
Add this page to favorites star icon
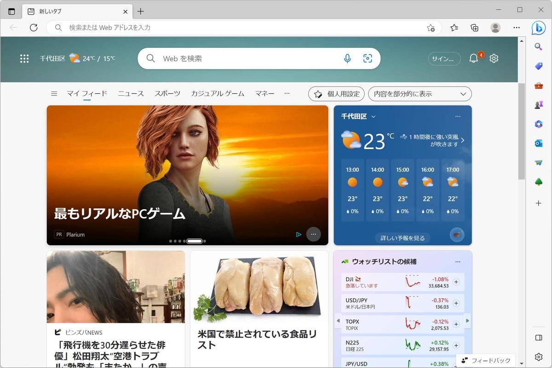pyautogui.click(x=431, y=28)
